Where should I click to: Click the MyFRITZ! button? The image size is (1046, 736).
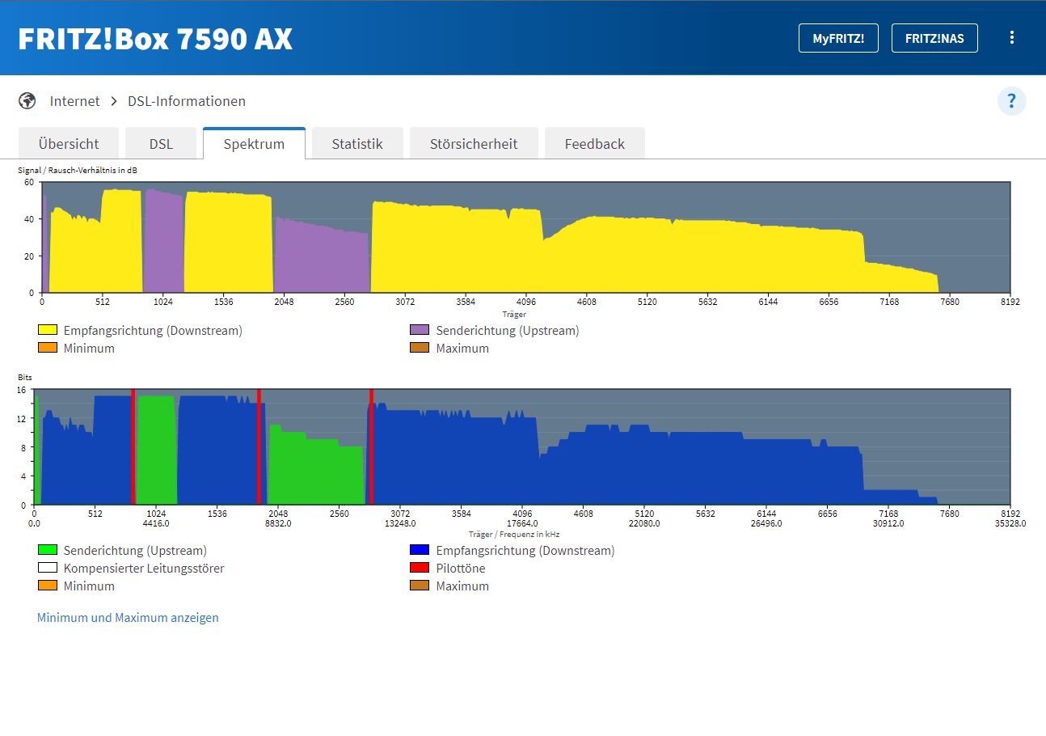[838, 38]
